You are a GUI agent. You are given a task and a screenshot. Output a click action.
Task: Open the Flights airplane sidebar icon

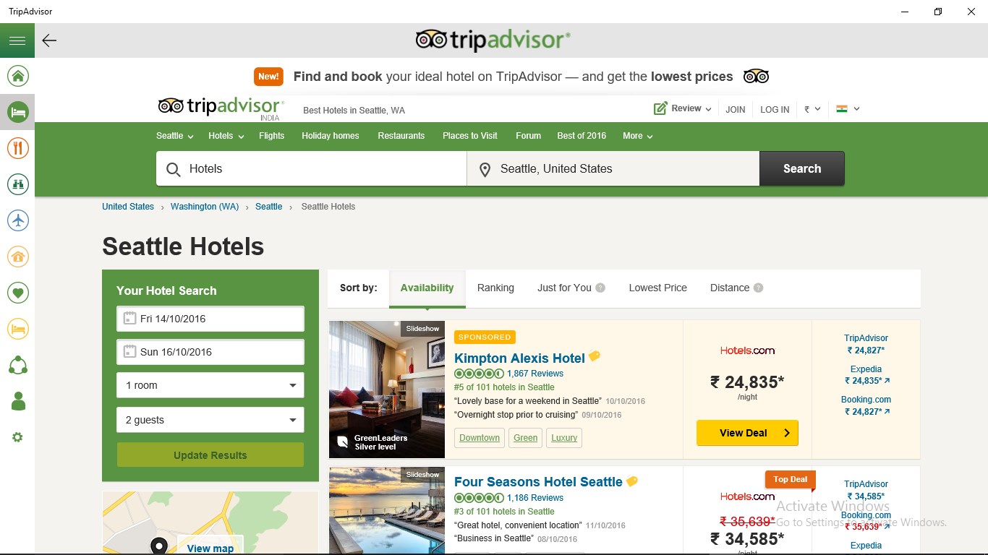[17, 220]
